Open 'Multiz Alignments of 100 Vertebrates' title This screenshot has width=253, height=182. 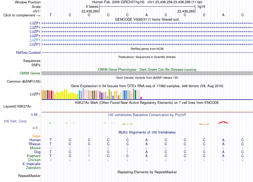[147, 132]
